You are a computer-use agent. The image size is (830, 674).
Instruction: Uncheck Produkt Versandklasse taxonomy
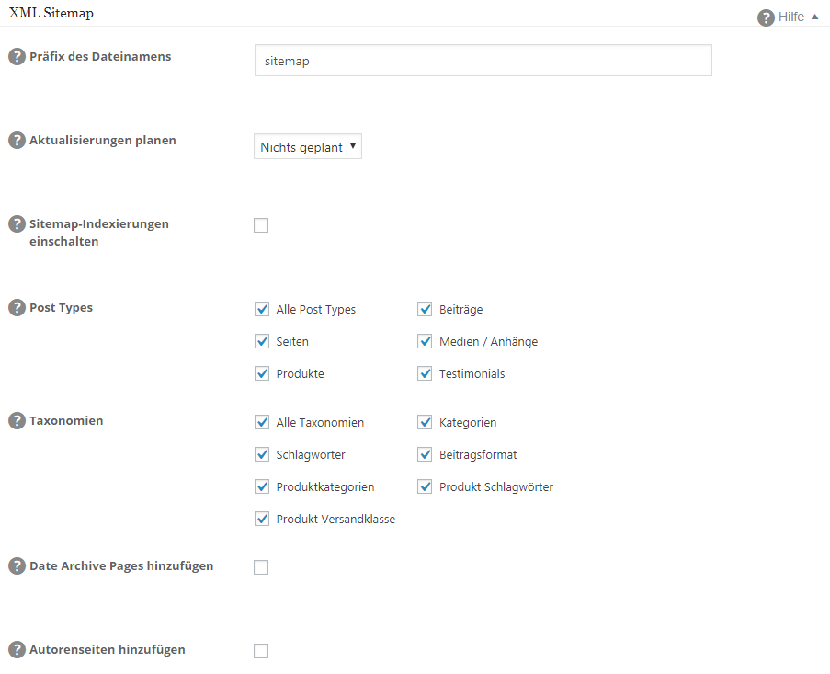262,520
